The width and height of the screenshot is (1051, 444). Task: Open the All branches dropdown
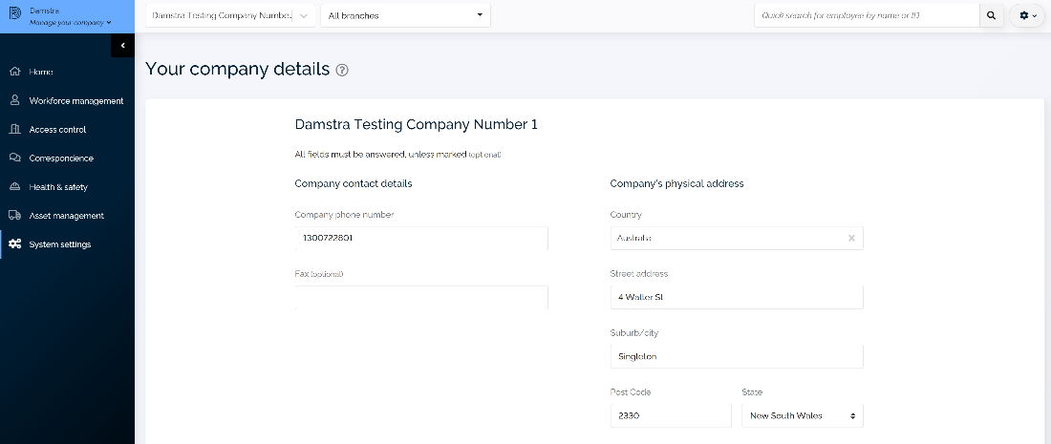405,15
